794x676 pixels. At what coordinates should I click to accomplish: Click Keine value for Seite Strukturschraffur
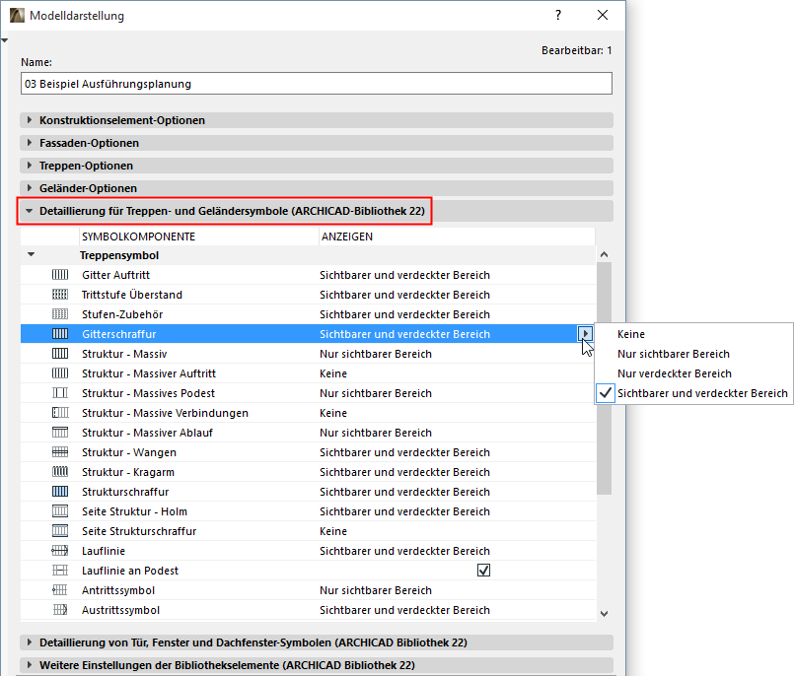tap(333, 531)
